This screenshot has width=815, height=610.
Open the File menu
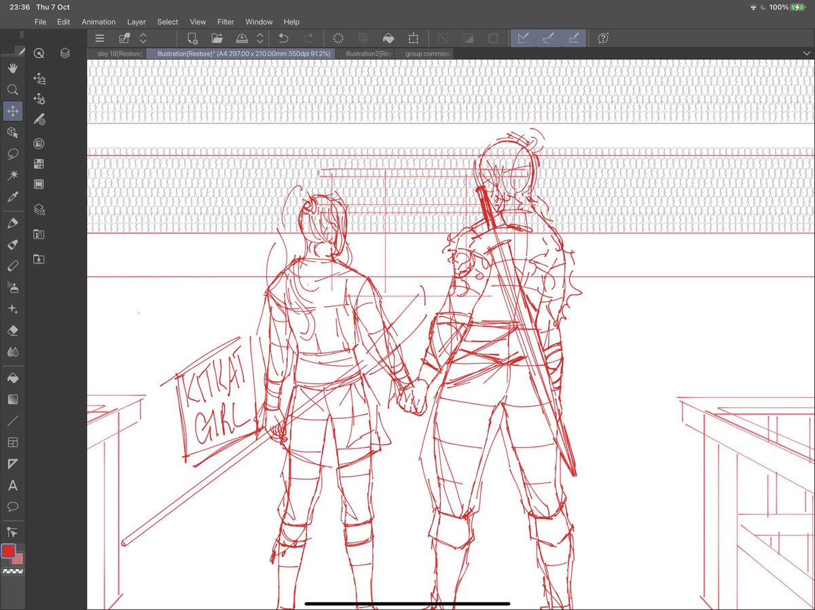point(40,22)
